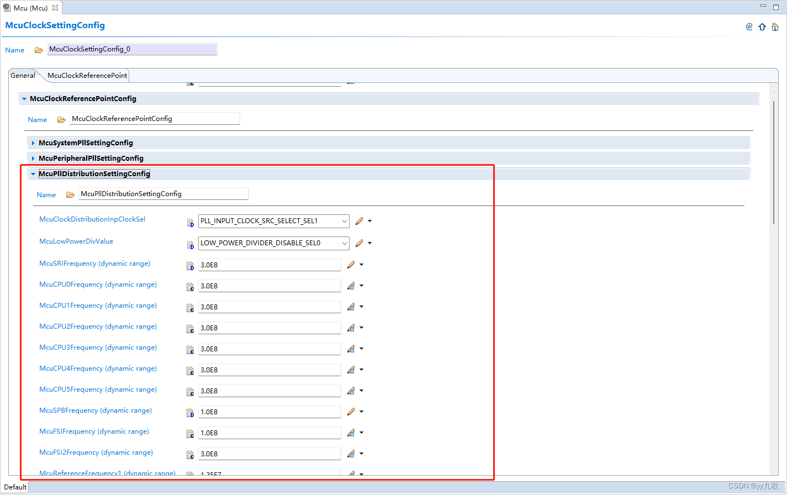Switch to the General tab
Viewport: 787px width, 495px height.
tap(23, 76)
